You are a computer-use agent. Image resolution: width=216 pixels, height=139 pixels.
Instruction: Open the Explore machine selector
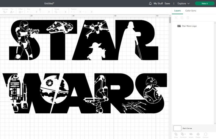183,3
